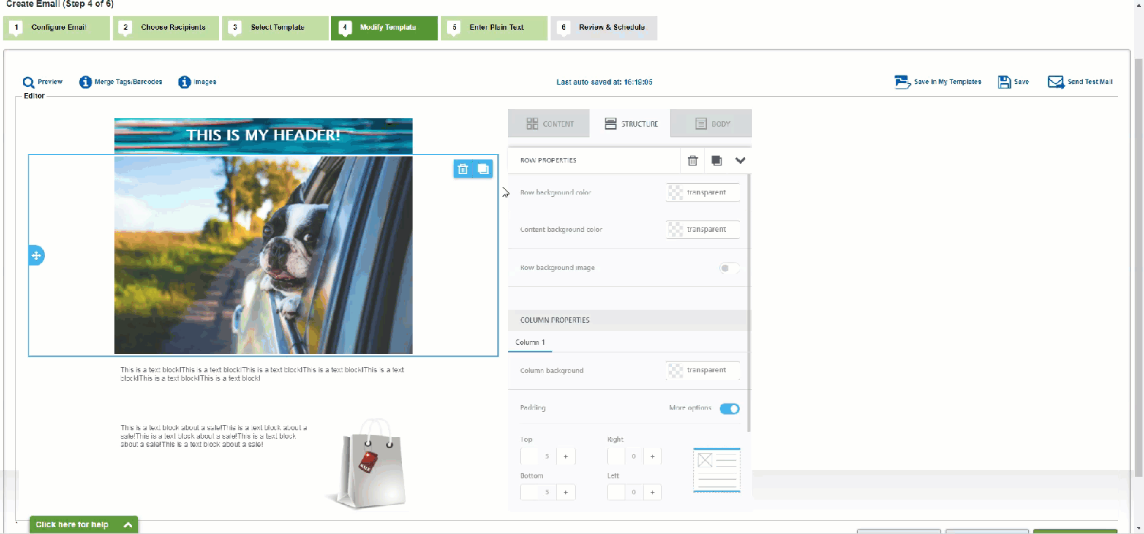1144x534 pixels.
Task: Duplicate row using copy icon on image block
Action: pos(483,169)
